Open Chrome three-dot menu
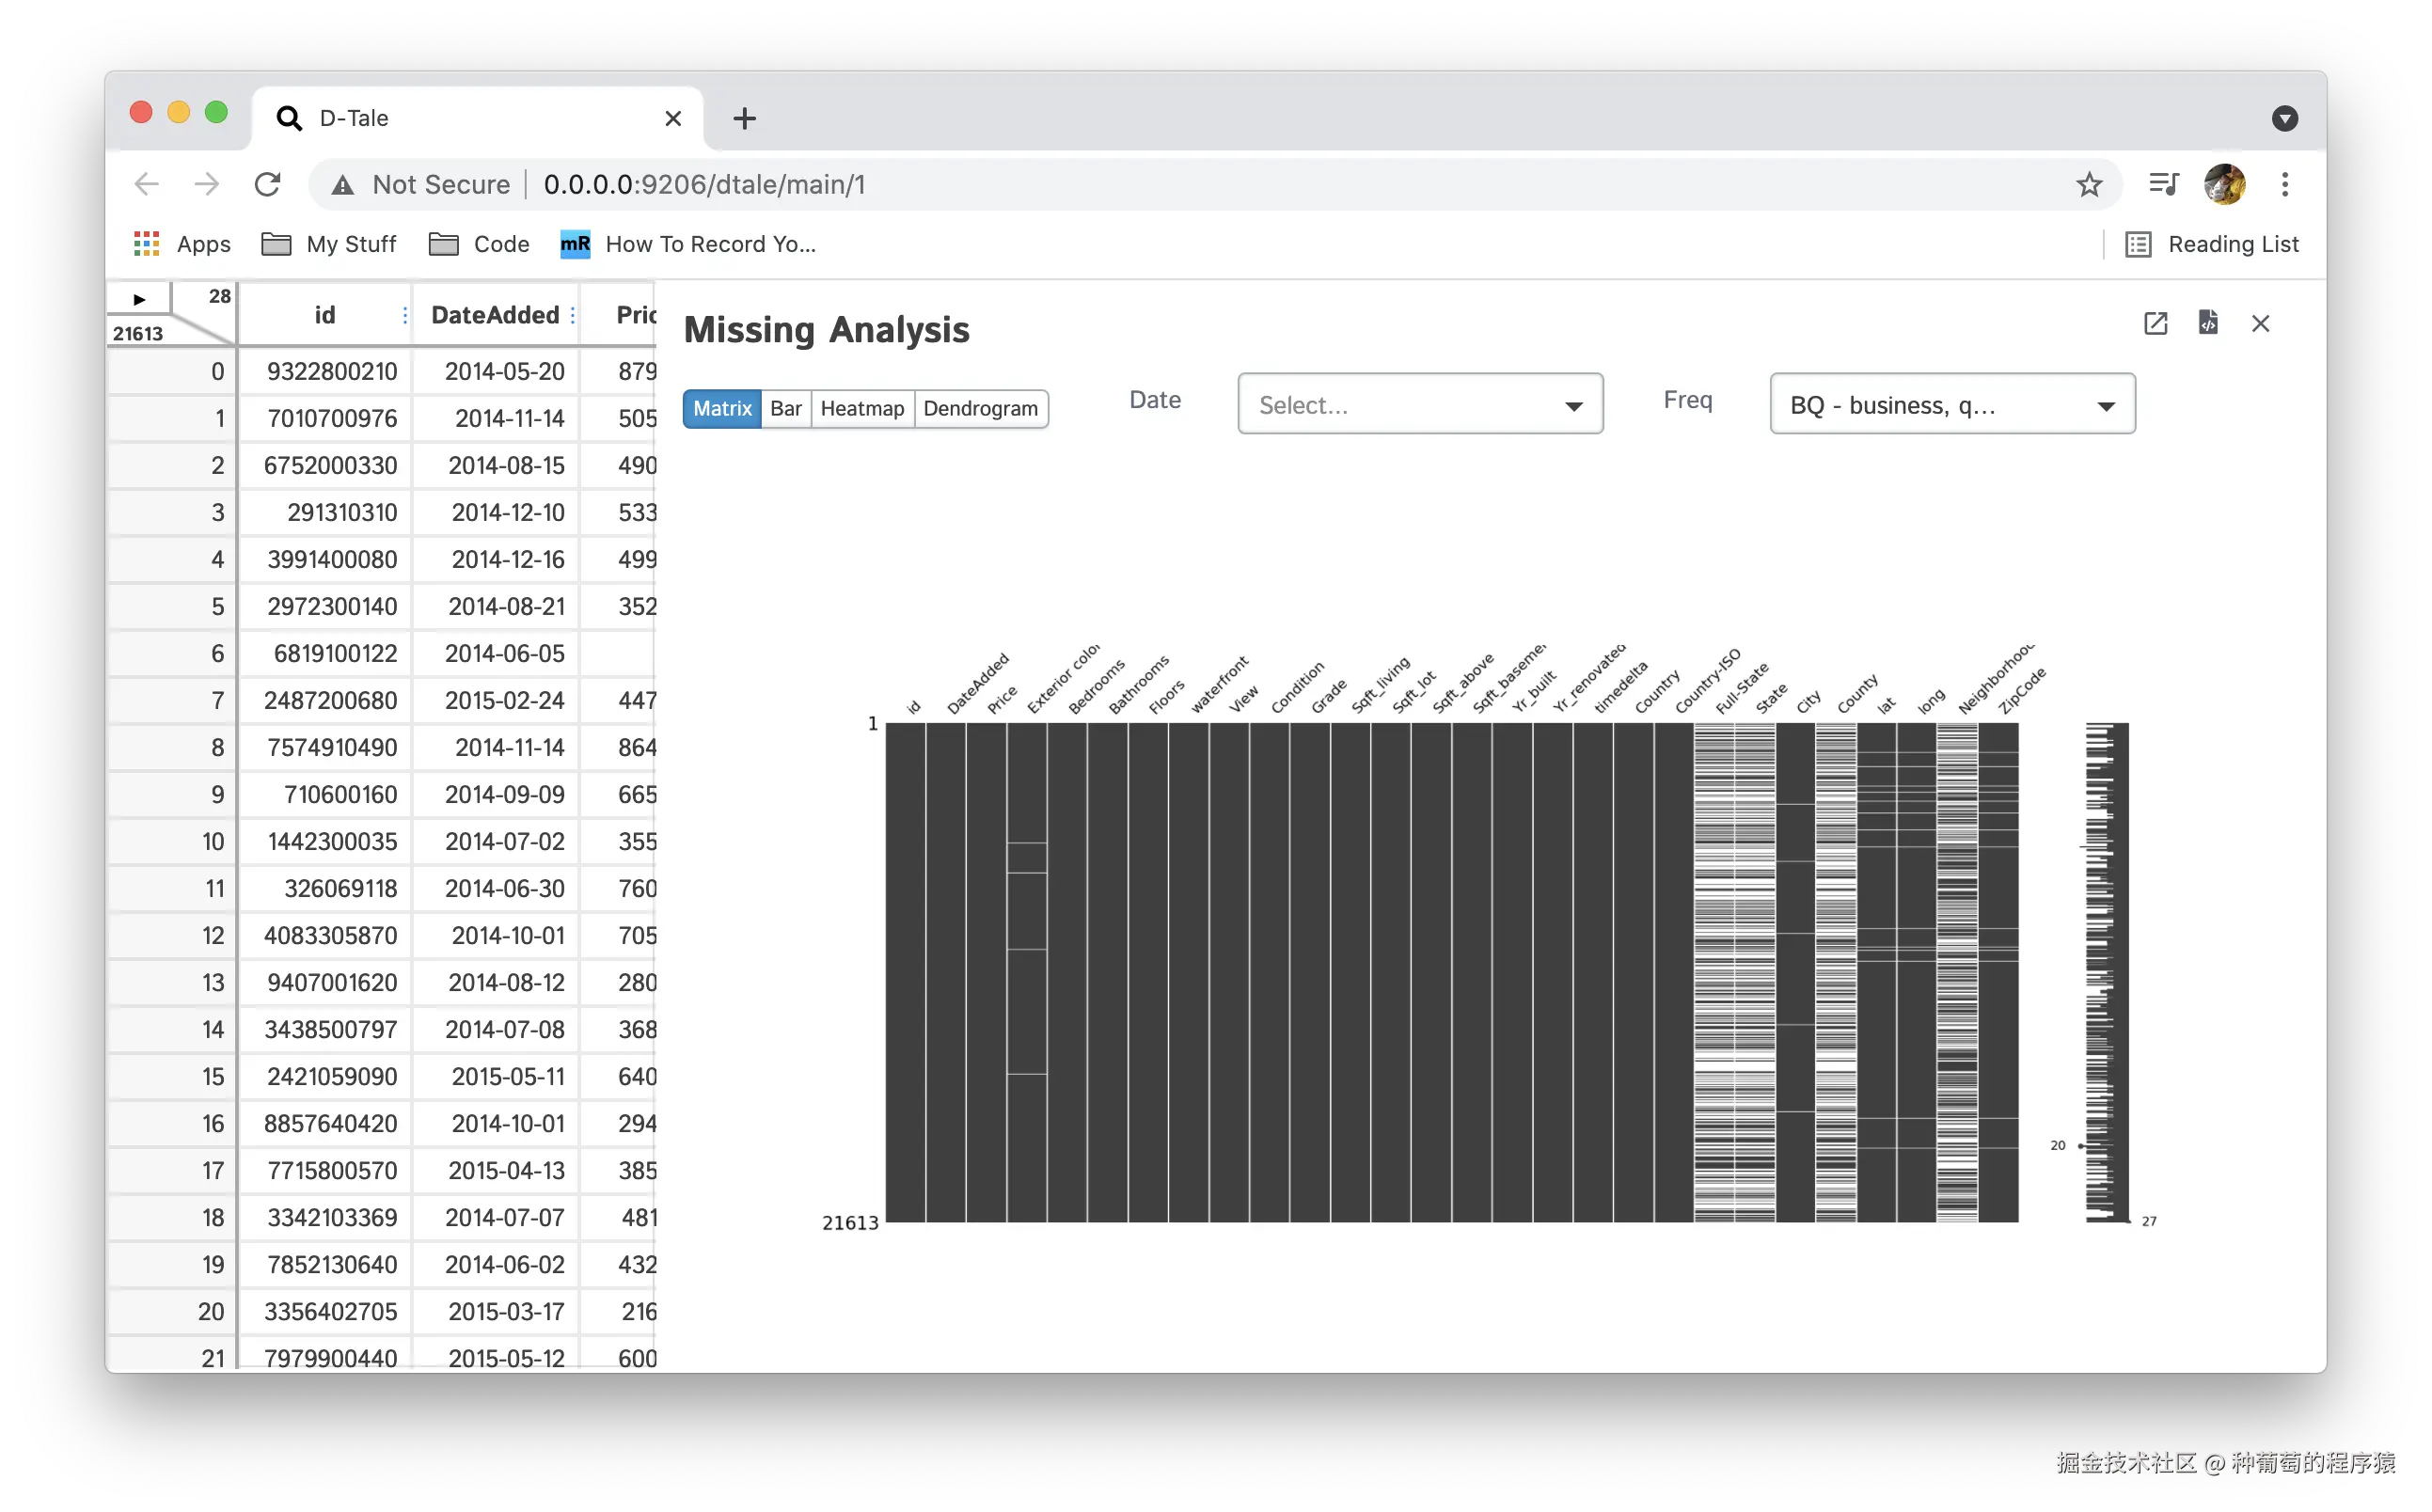Screen dimensions: 2432x1512 [x=2284, y=184]
